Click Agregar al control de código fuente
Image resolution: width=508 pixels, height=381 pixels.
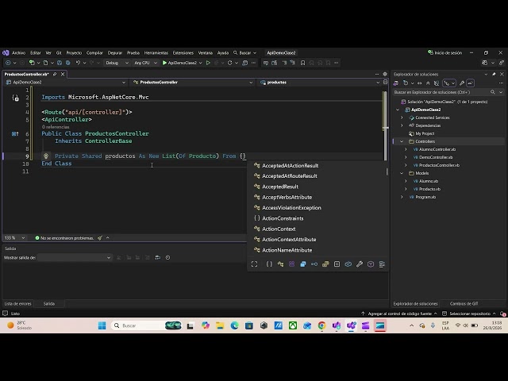pyautogui.click(x=399, y=314)
